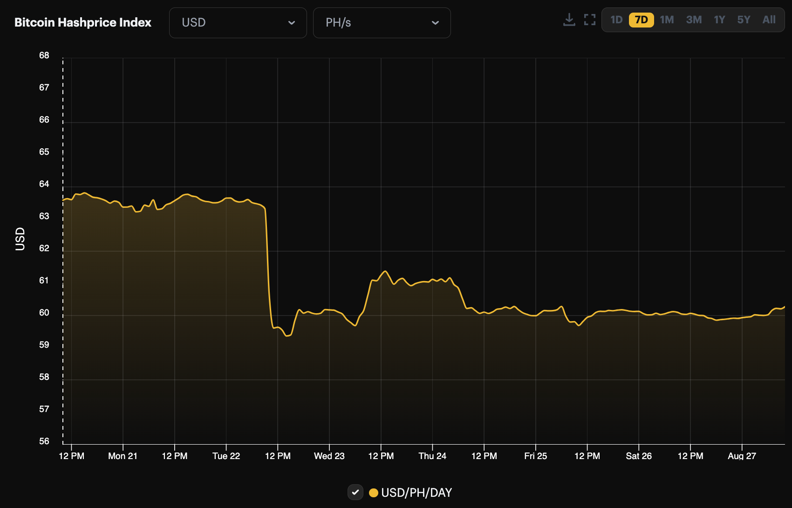The height and width of the screenshot is (508, 792).
Task: Click the Bitcoin Hashprice Index title
Action: (83, 22)
